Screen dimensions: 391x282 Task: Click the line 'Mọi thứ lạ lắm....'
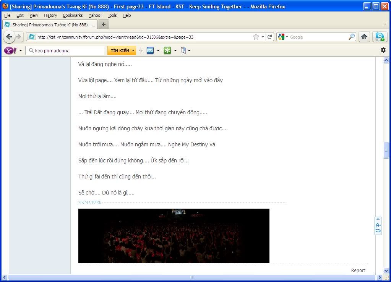click(97, 96)
